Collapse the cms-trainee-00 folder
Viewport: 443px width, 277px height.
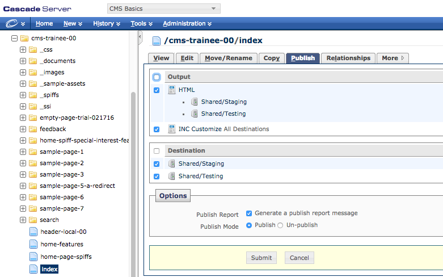pos(14,38)
